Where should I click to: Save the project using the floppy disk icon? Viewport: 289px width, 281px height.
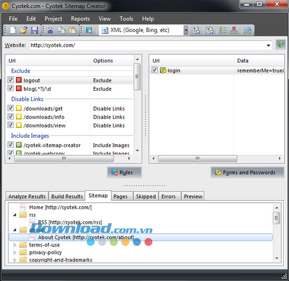click(34, 30)
